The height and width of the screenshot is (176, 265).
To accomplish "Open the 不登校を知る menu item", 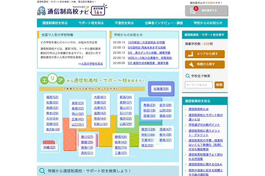I will (124, 23).
